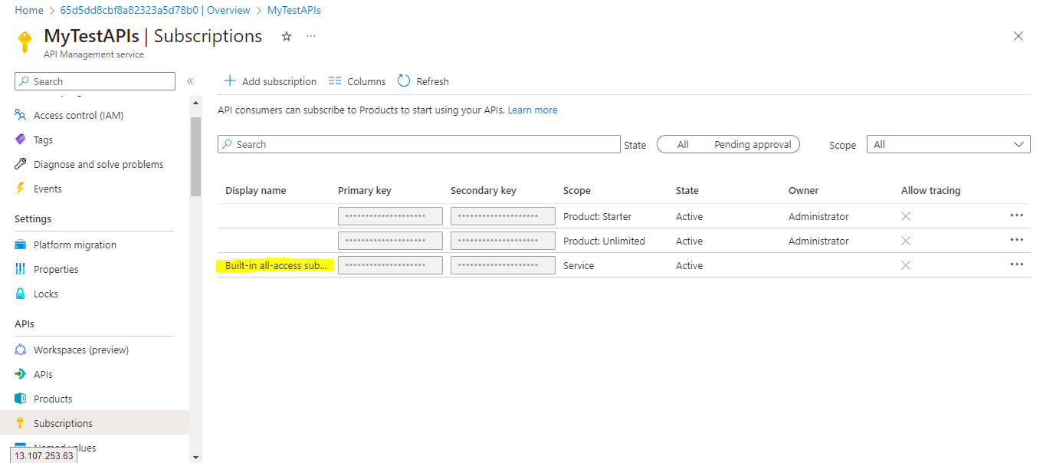This screenshot has height=463, width=1043.
Task: Click the Display name column header
Action: [x=255, y=190]
